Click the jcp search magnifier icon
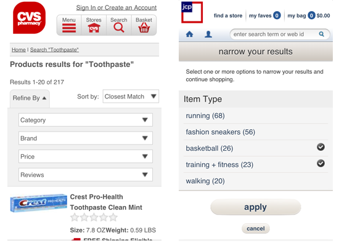Screen dimensions: 339x246 pos(322,34)
